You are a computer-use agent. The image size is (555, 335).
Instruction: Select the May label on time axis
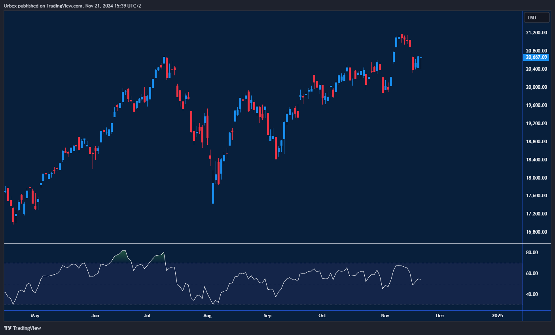(35, 316)
